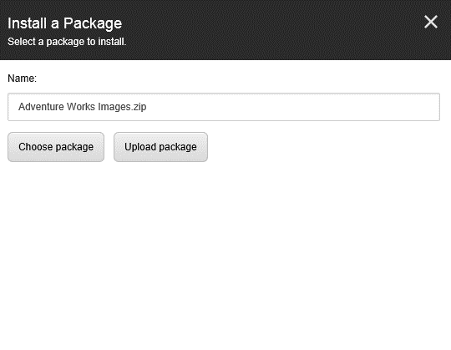
Task: Click the Adventure Works Images.zip text
Action: (82, 107)
